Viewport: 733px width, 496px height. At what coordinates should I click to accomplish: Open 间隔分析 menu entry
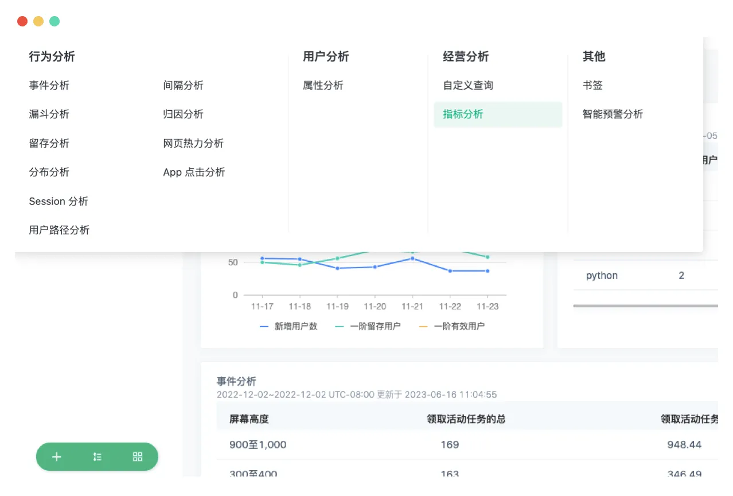tap(184, 86)
